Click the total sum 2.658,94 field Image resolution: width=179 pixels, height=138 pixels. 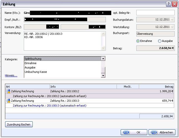pyautogui.click(x=156, y=116)
